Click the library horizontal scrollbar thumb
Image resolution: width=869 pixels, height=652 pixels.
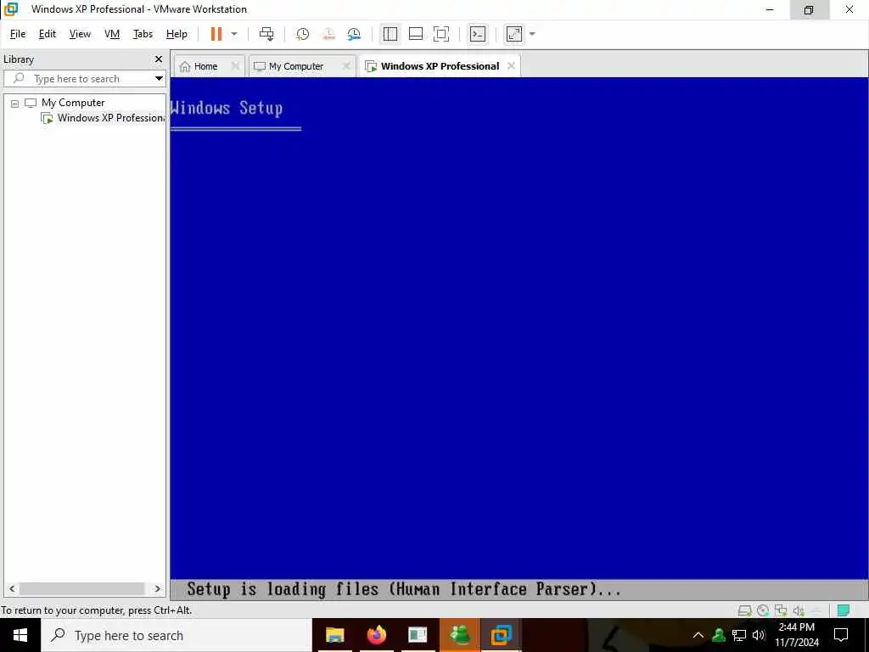tap(82, 589)
